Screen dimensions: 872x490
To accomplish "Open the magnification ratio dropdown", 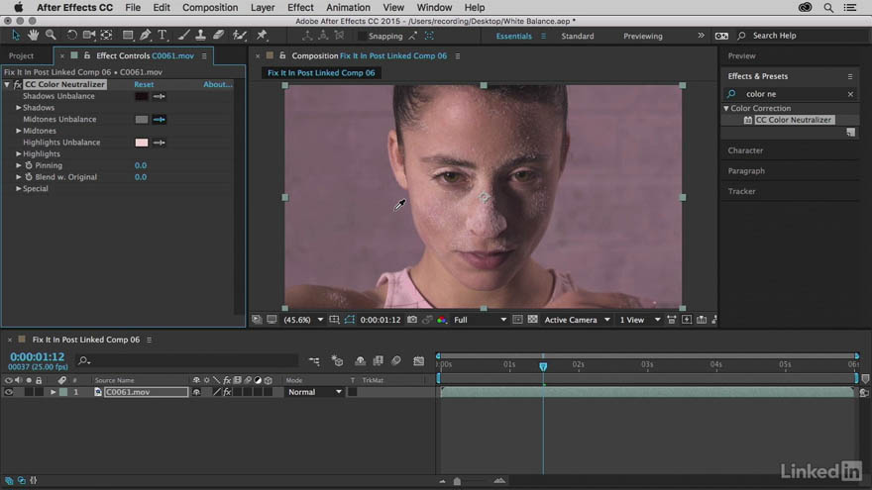I will tap(303, 320).
